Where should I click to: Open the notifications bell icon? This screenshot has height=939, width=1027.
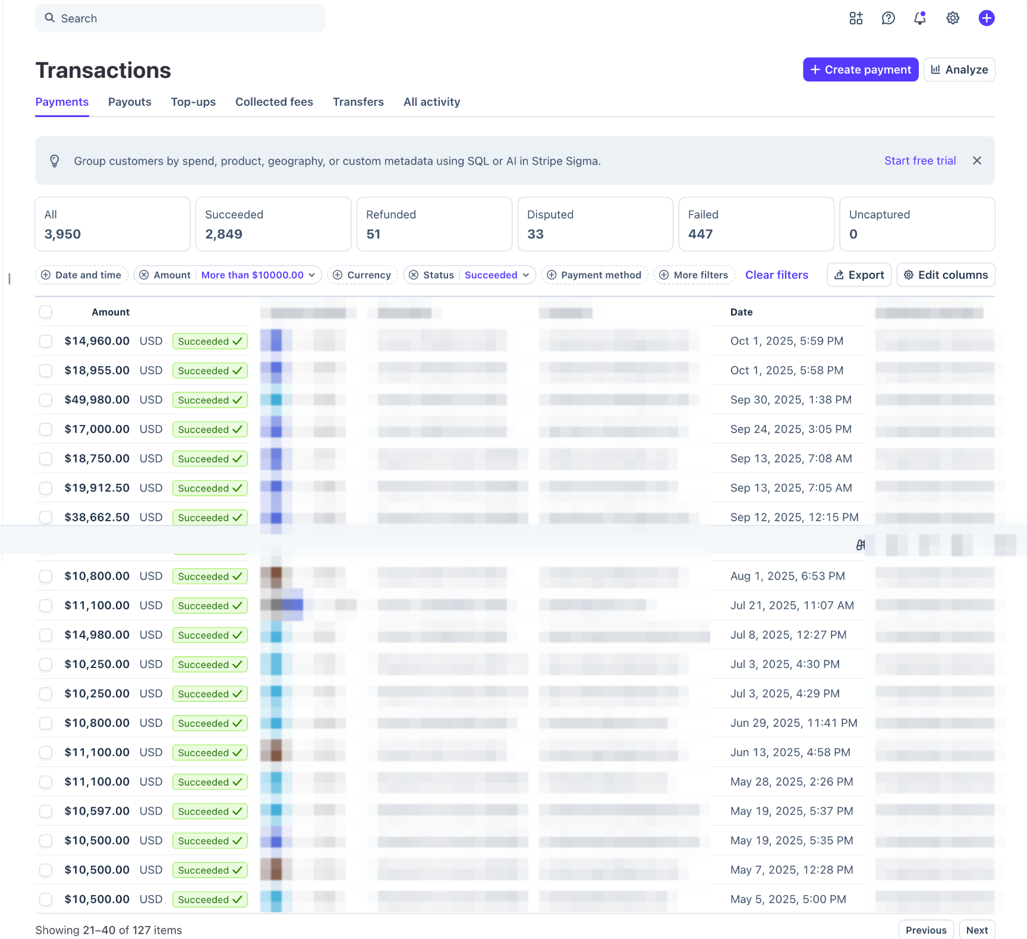pyautogui.click(x=920, y=18)
